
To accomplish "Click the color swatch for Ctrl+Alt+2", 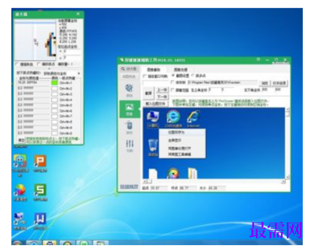I will [55, 88].
